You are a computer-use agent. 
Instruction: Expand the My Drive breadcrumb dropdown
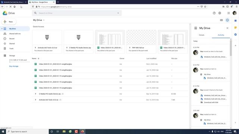coord(44,20)
